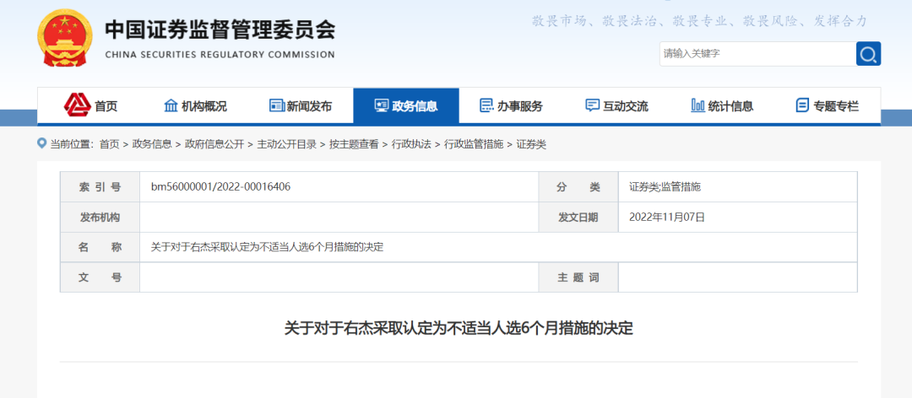This screenshot has width=912, height=398.
Task: Click the 名称 row document title text
Action: pyautogui.click(x=268, y=247)
